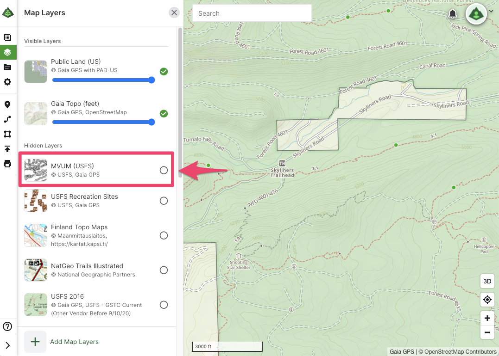Expand the sidebar with the chevron
The image size is (499, 356).
(x=7, y=345)
